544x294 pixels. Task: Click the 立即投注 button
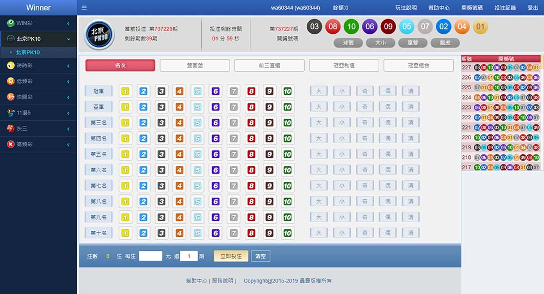[231, 256]
